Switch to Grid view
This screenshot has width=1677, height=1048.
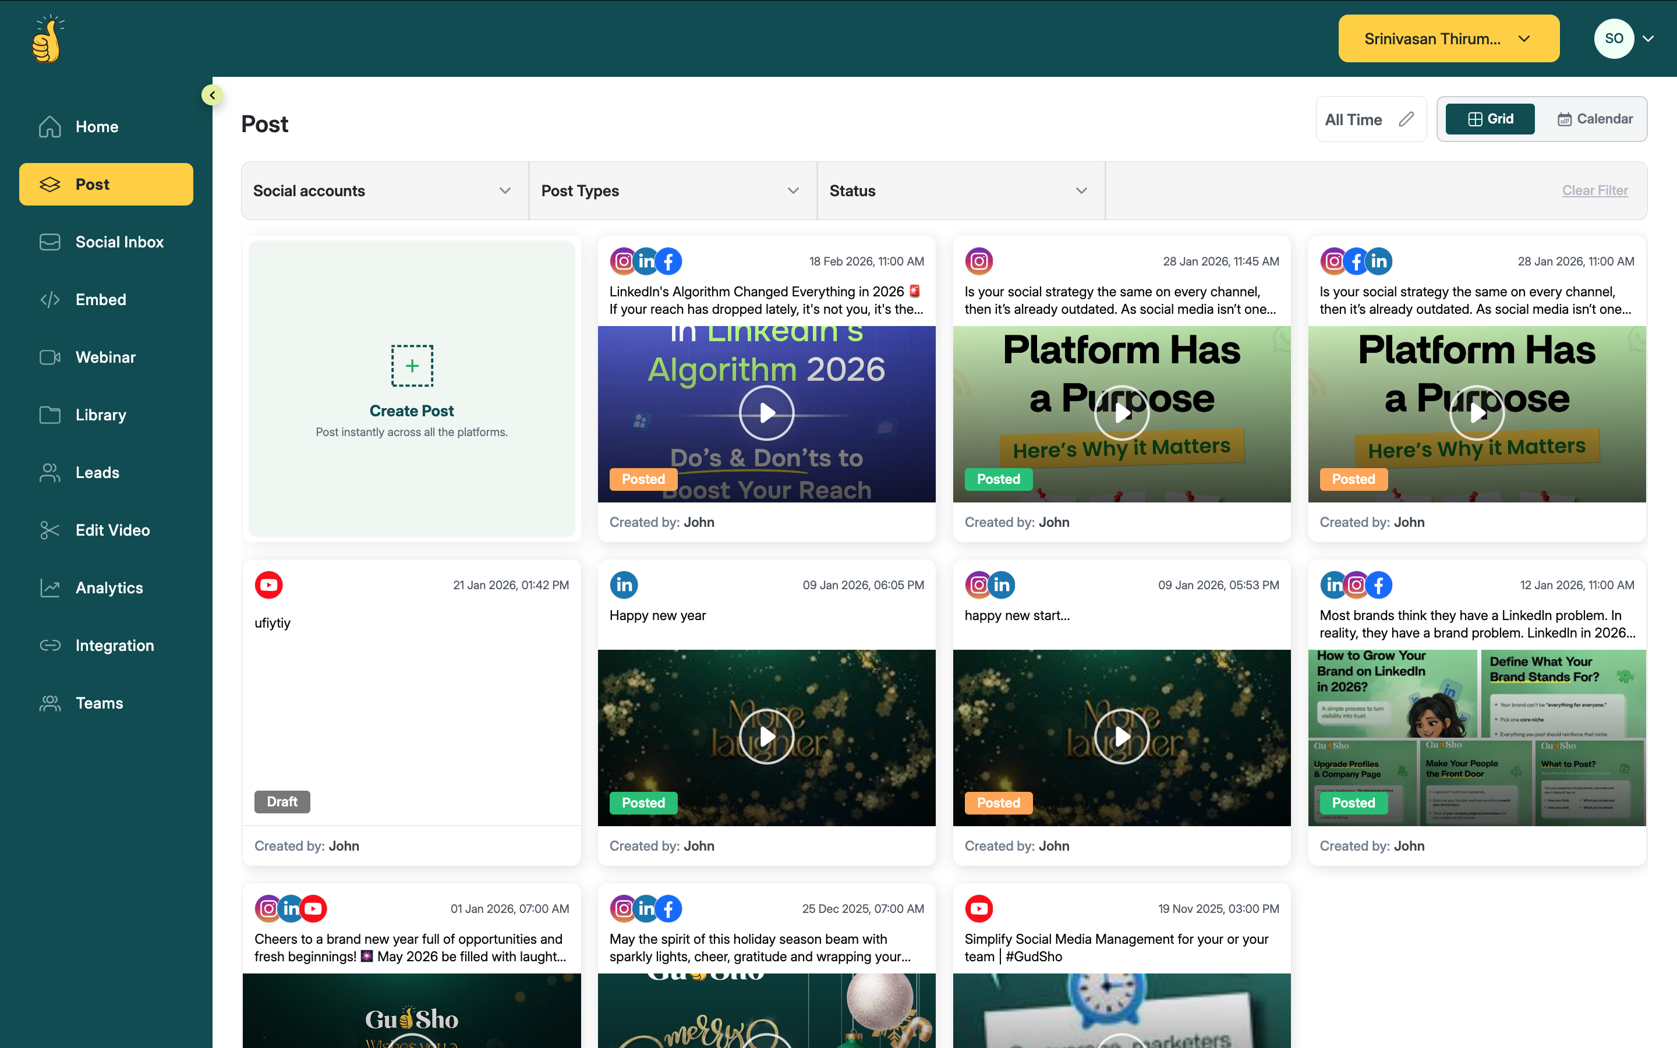coord(1490,119)
